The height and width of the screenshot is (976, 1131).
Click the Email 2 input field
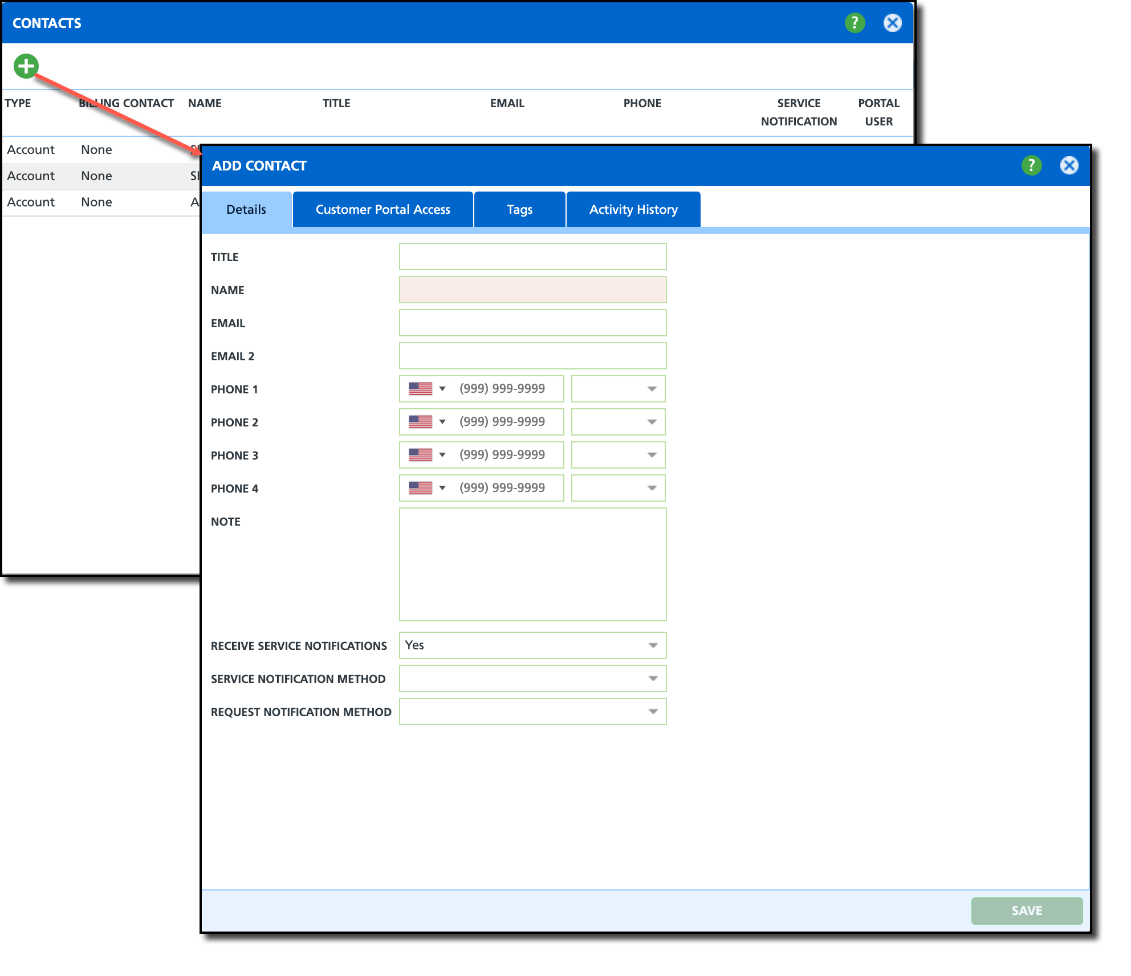[x=532, y=356]
